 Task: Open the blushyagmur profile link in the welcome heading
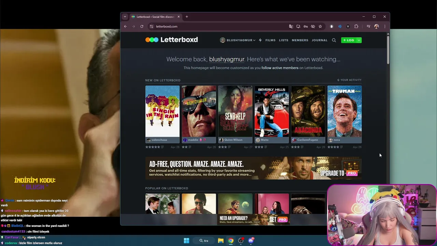(227, 59)
